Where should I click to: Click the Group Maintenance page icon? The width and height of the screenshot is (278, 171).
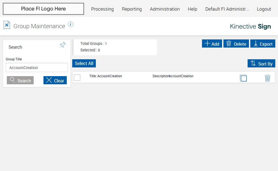click(7, 25)
